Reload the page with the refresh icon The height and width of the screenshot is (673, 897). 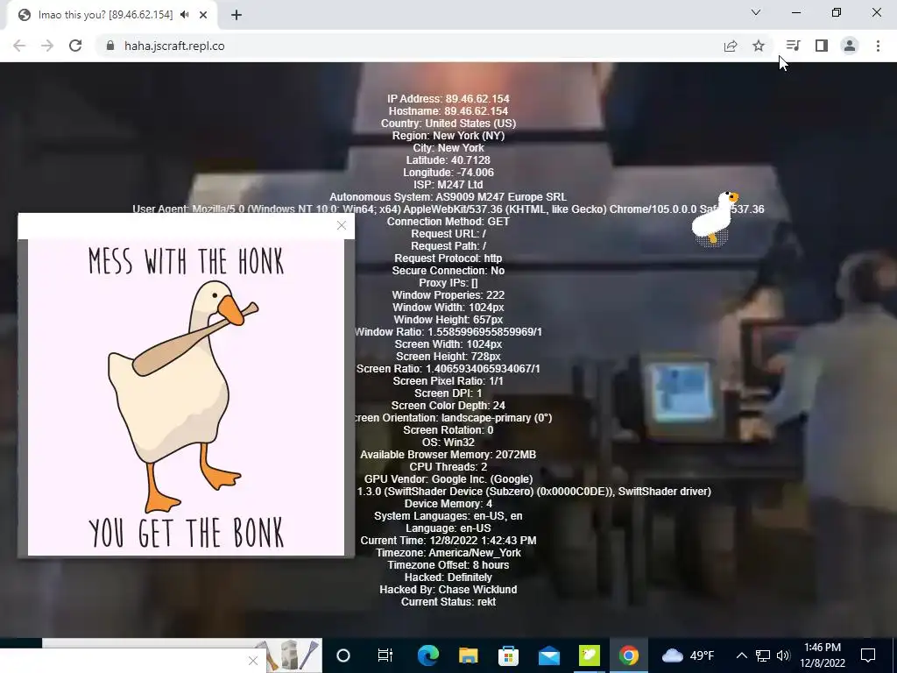[75, 46]
